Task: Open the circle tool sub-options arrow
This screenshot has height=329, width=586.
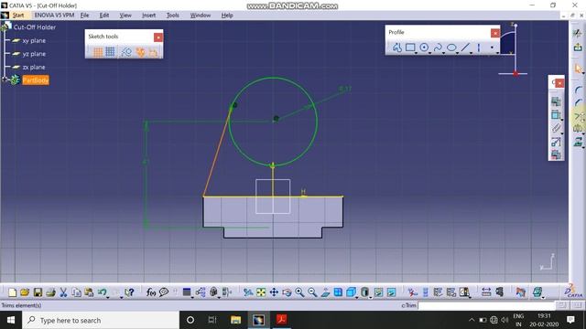Action: pos(429,53)
